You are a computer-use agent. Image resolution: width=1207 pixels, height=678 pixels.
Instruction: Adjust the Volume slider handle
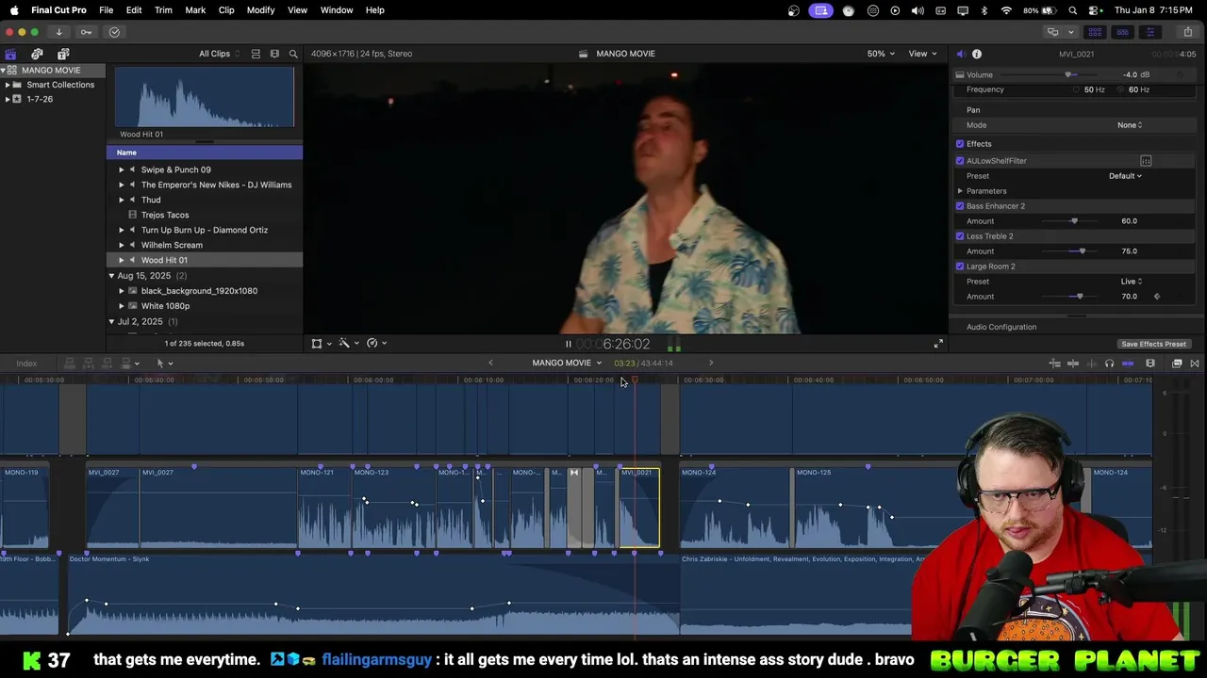coord(1068,74)
